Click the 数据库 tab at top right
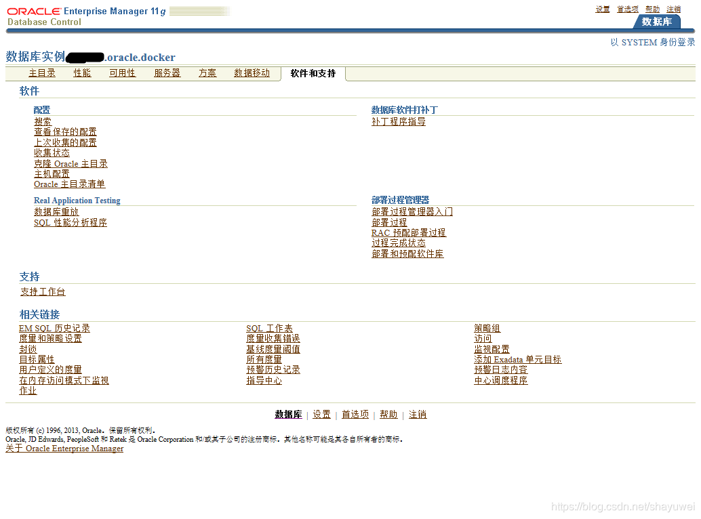Image resolution: width=701 pixels, height=519 pixels. tap(657, 22)
